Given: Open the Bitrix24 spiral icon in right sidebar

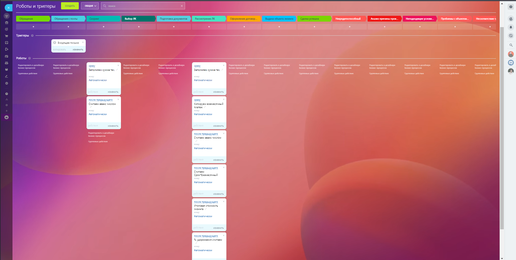Looking at the screenshot, I should [511, 19].
